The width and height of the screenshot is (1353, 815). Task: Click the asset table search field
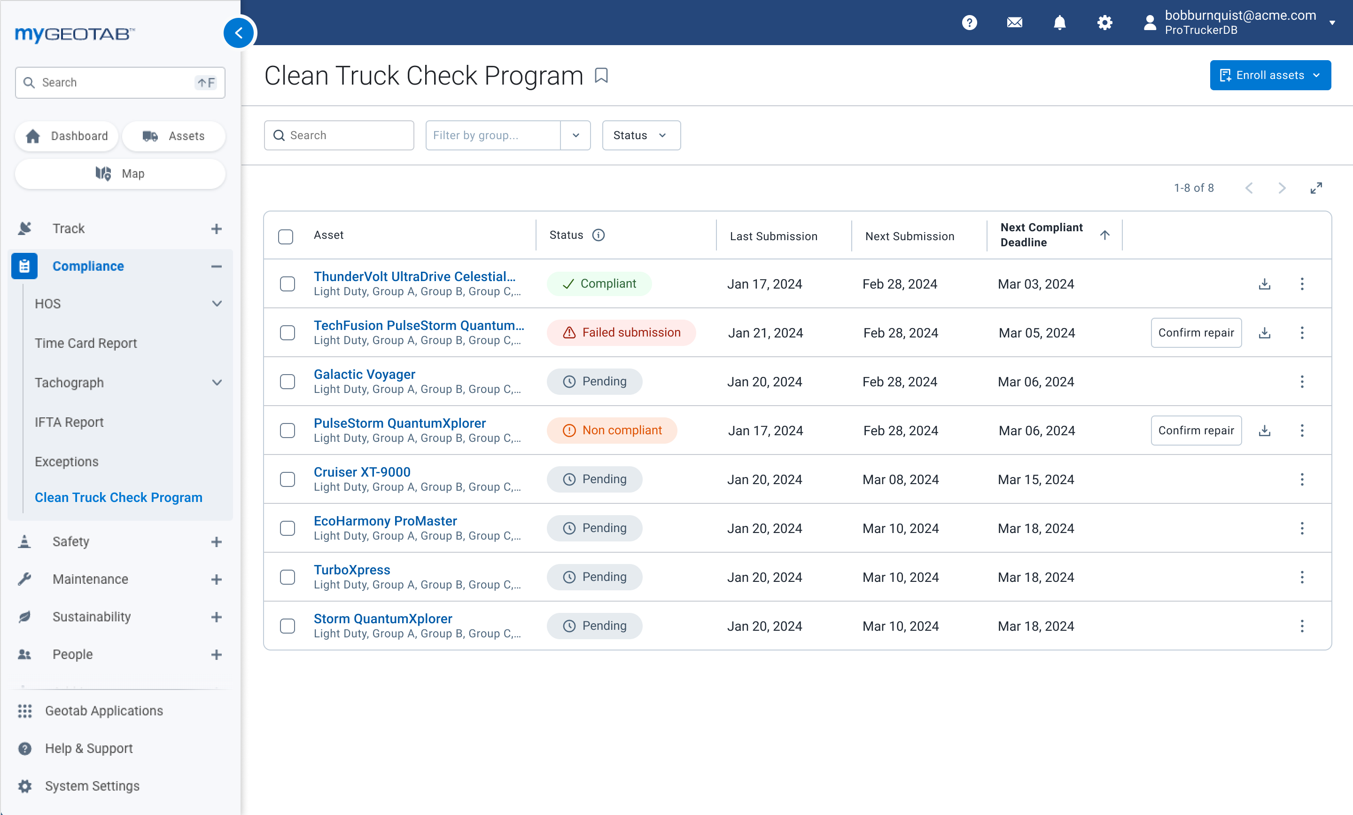click(x=339, y=135)
